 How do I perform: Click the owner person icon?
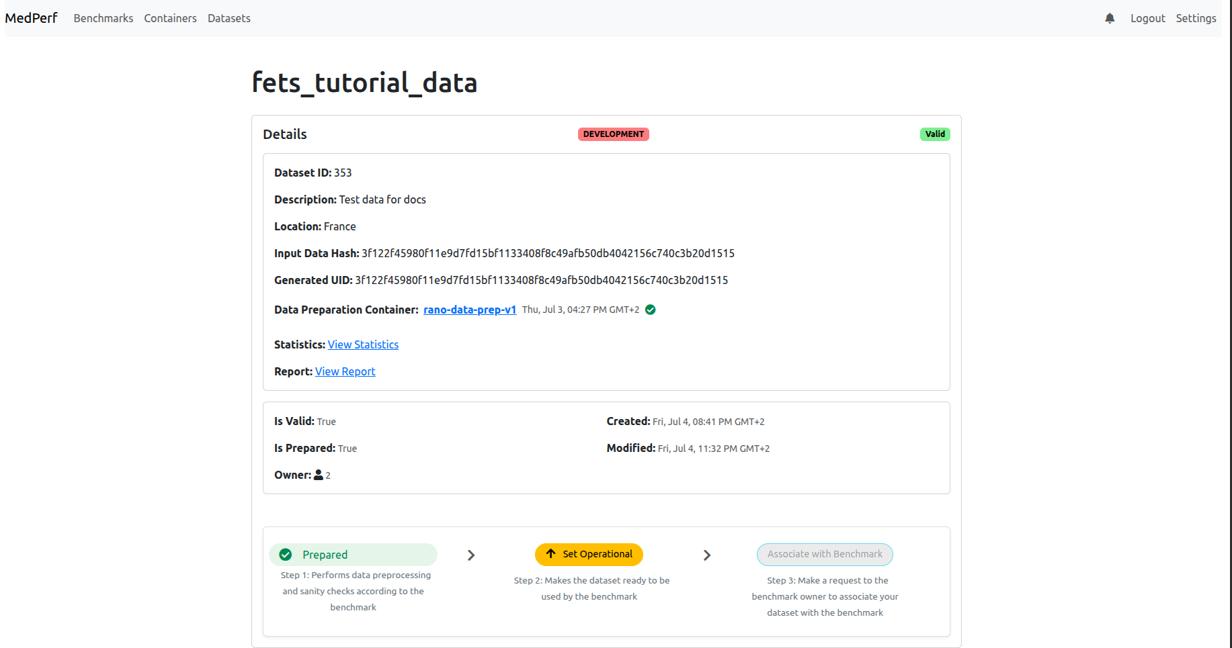319,475
